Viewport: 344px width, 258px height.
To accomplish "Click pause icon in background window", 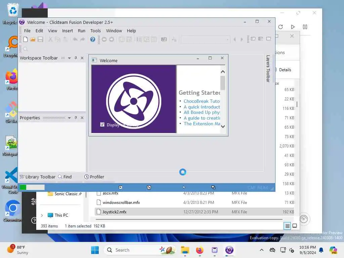I will click(305, 27).
